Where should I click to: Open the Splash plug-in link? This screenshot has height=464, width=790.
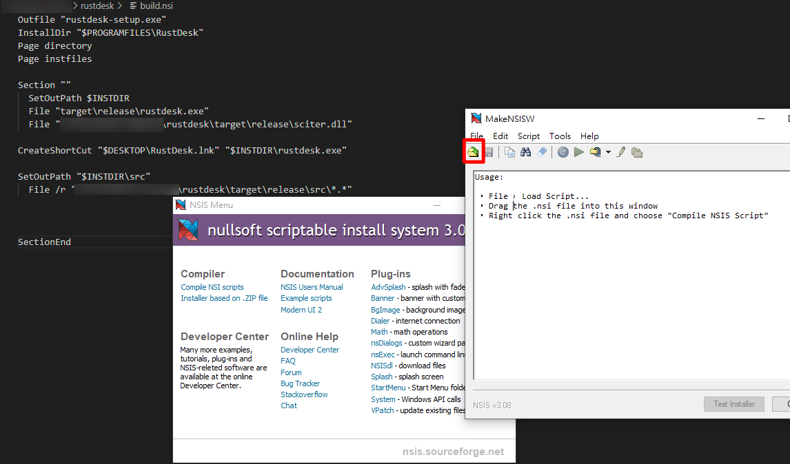click(382, 377)
